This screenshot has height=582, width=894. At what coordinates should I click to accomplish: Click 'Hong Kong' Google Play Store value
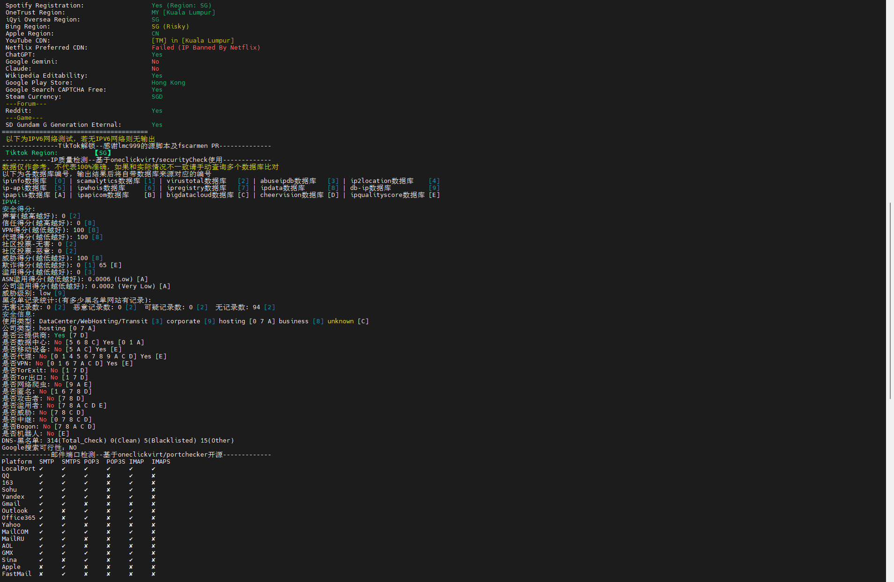(169, 83)
